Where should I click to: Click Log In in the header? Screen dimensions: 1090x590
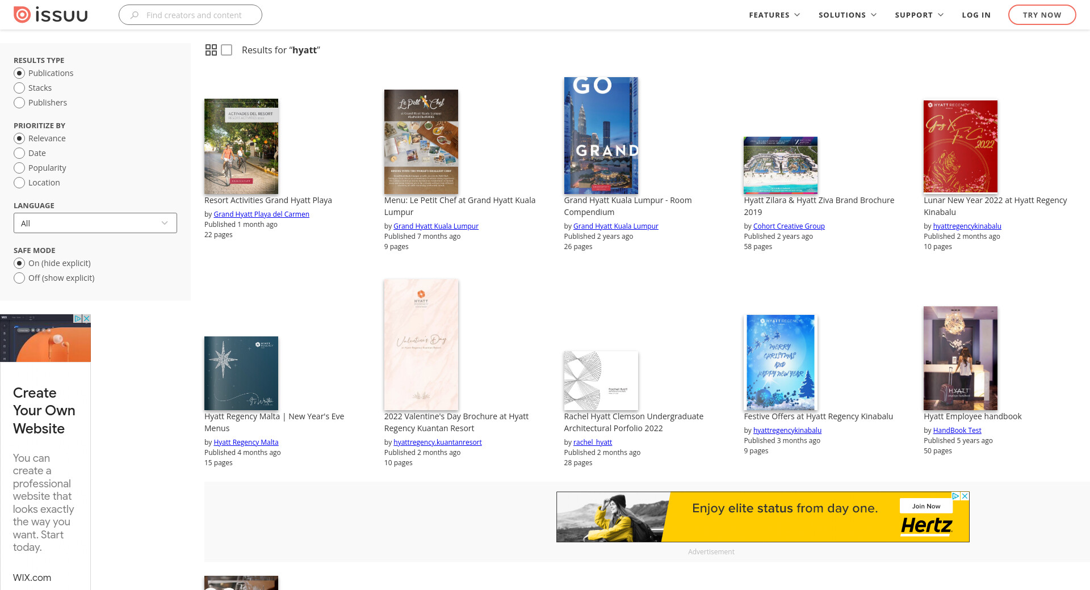tap(976, 15)
